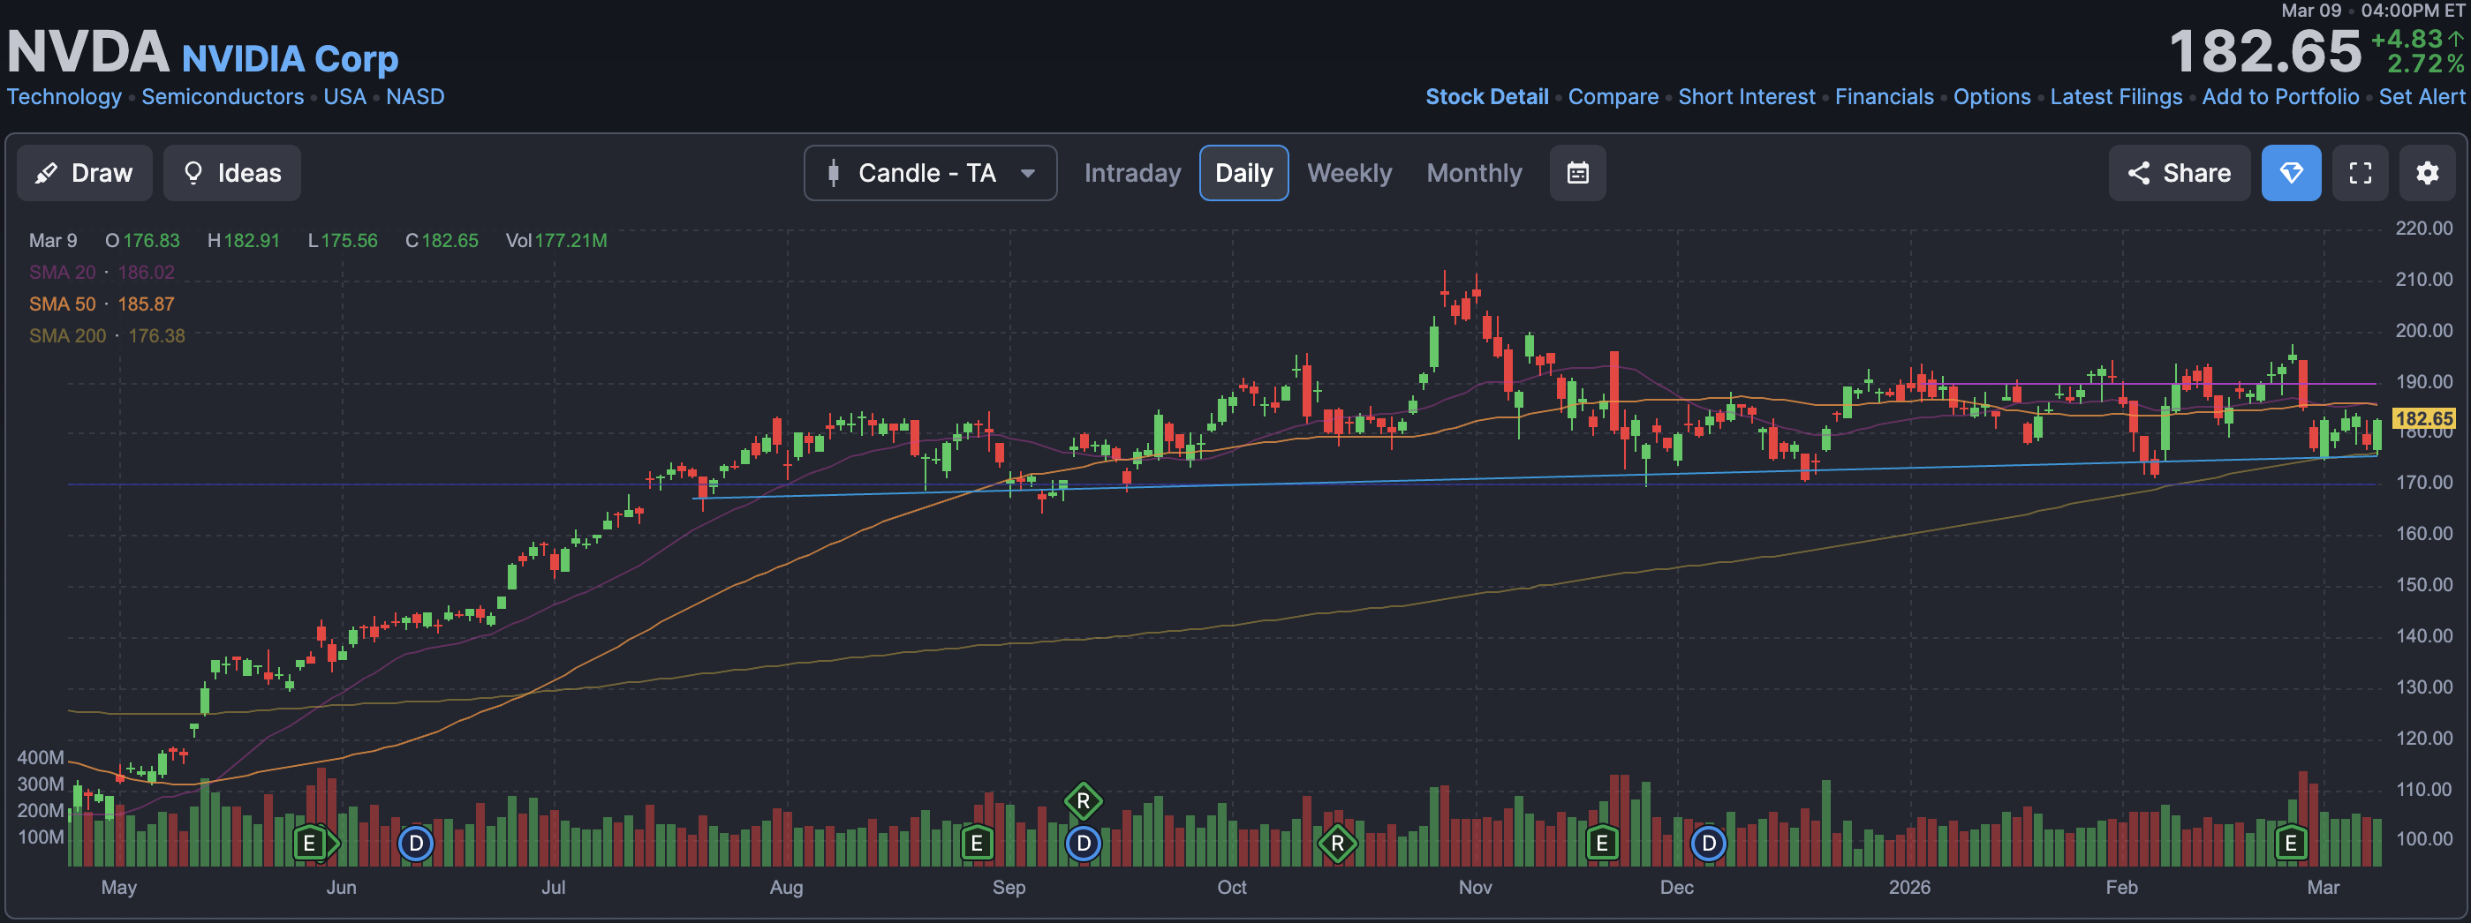Viewport: 2471px width, 923px height.
Task: Click the D dividend marker in June
Action: (x=415, y=844)
